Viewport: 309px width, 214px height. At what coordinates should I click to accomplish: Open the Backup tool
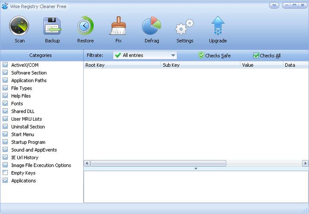click(52, 26)
